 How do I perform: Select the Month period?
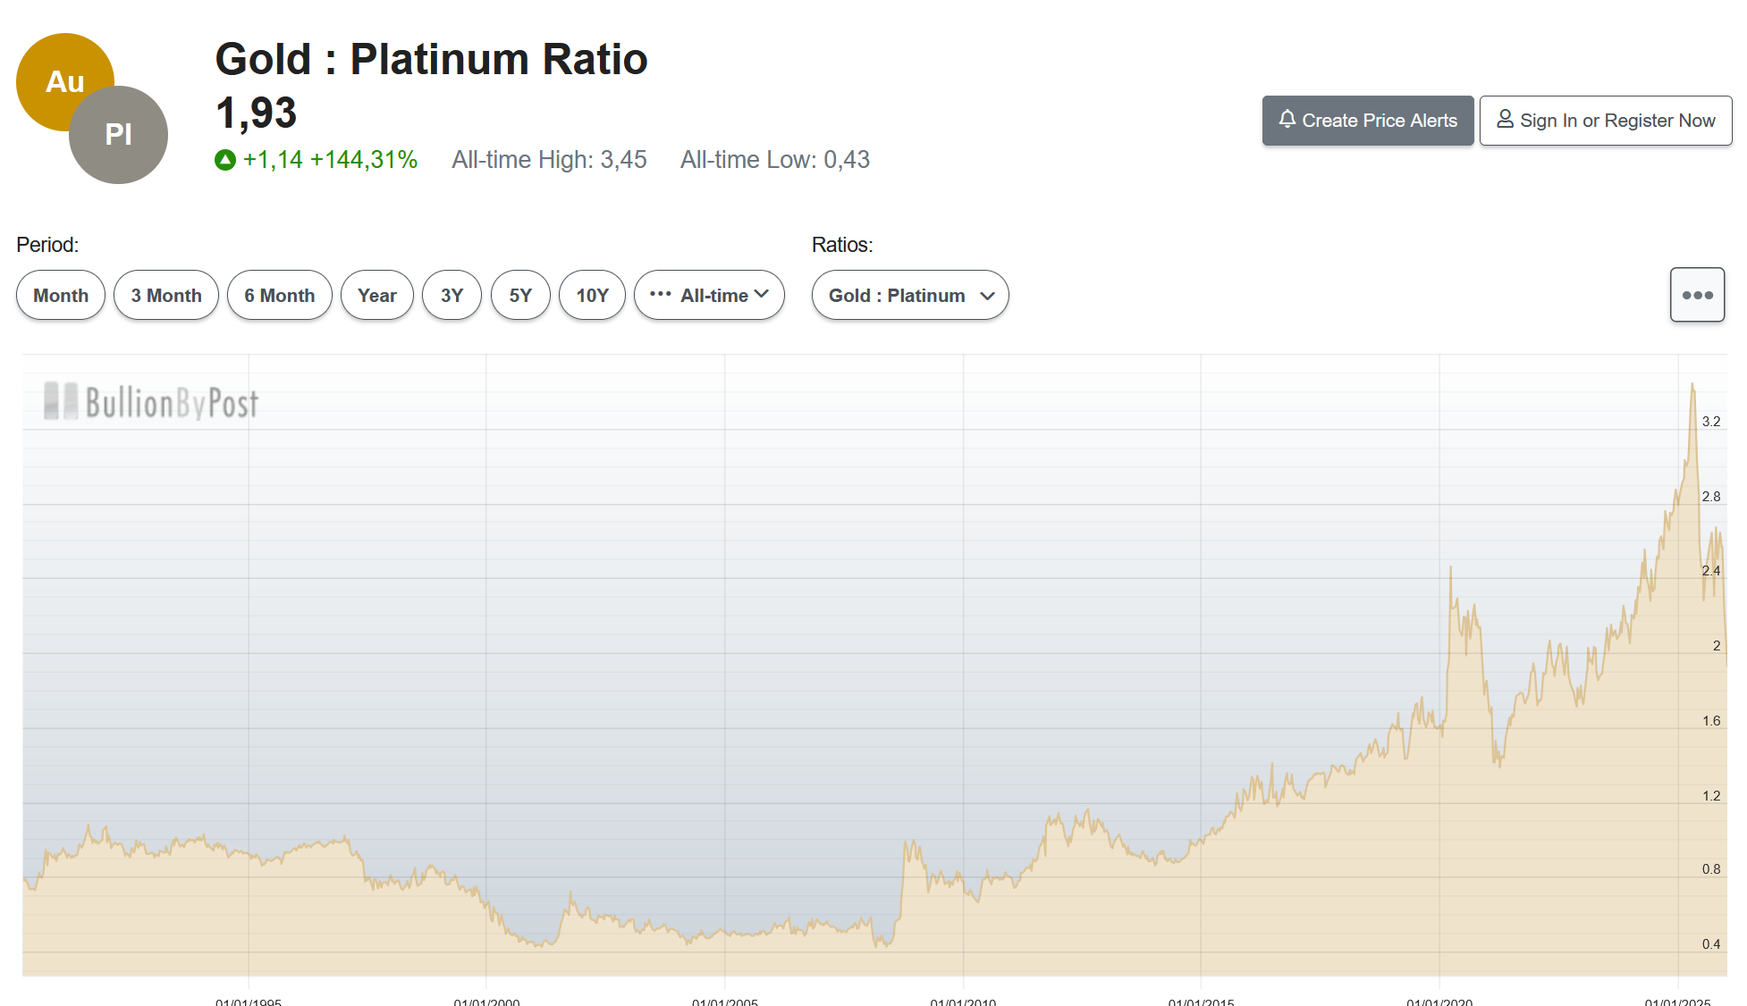pos(61,295)
